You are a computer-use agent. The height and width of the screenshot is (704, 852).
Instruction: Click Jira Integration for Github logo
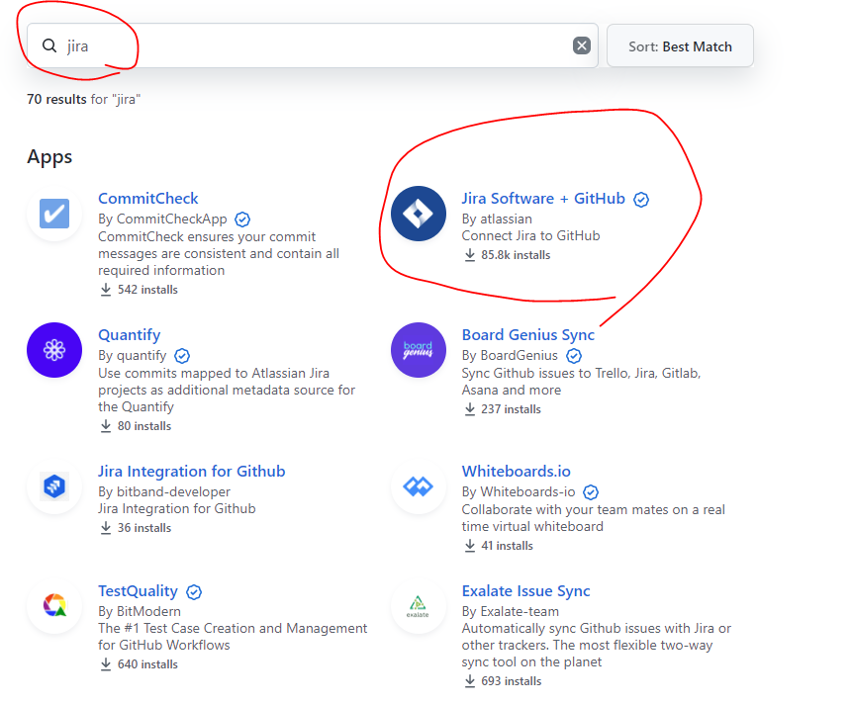(x=54, y=486)
